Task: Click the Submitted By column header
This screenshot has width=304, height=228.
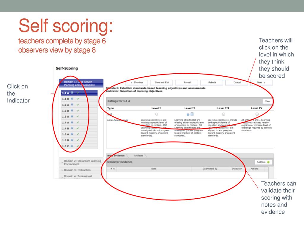Action: [210, 169]
